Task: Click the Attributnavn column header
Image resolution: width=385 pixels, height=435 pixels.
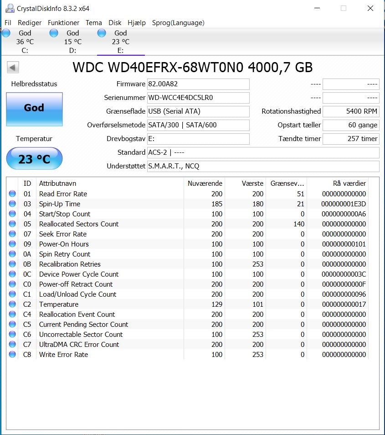Action: tap(110, 183)
